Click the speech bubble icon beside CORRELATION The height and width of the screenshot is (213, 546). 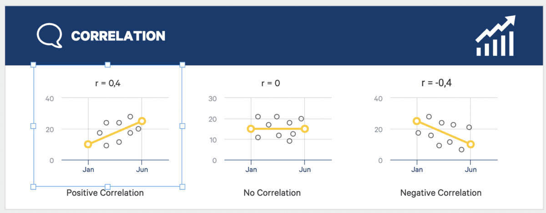coord(49,35)
